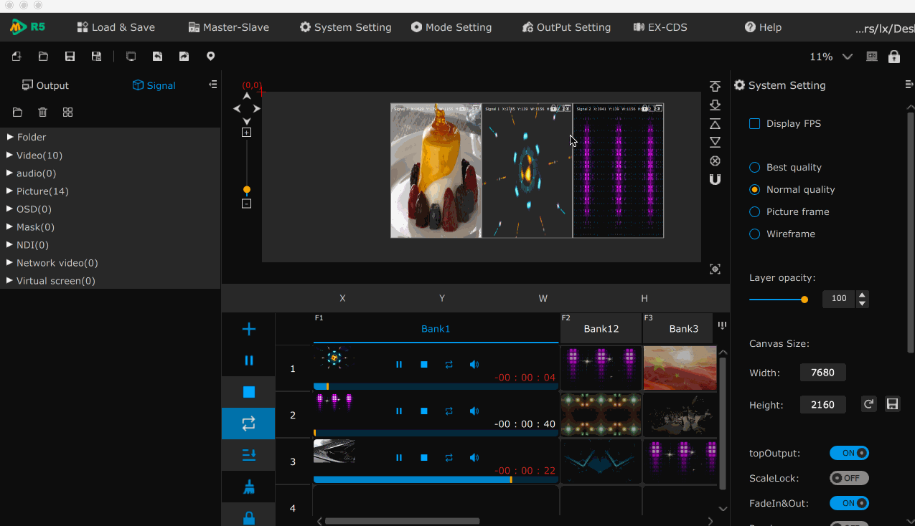915x526 pixels.
Task: Open the OutPut Setting menu
Action: (x=566, y=27)
